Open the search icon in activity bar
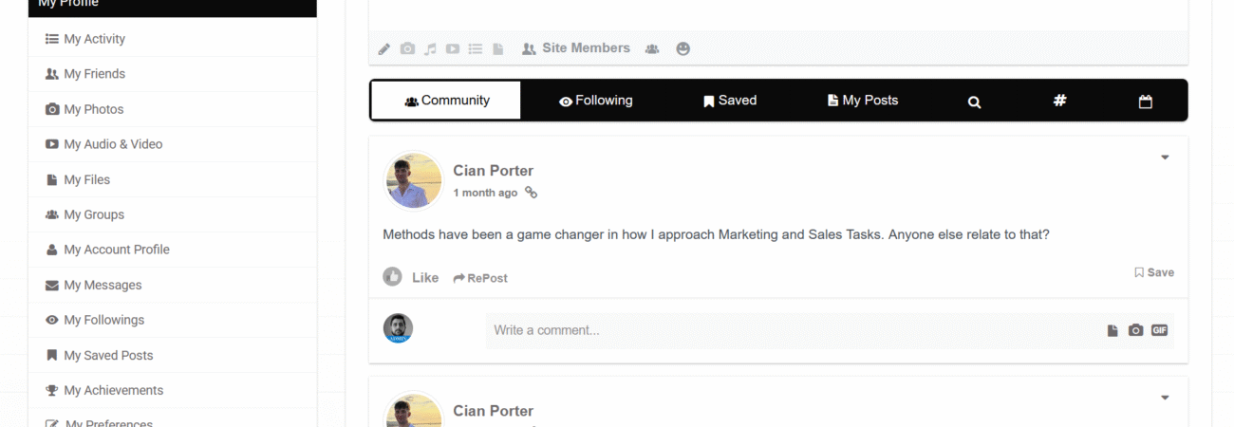 coord(974,102)
